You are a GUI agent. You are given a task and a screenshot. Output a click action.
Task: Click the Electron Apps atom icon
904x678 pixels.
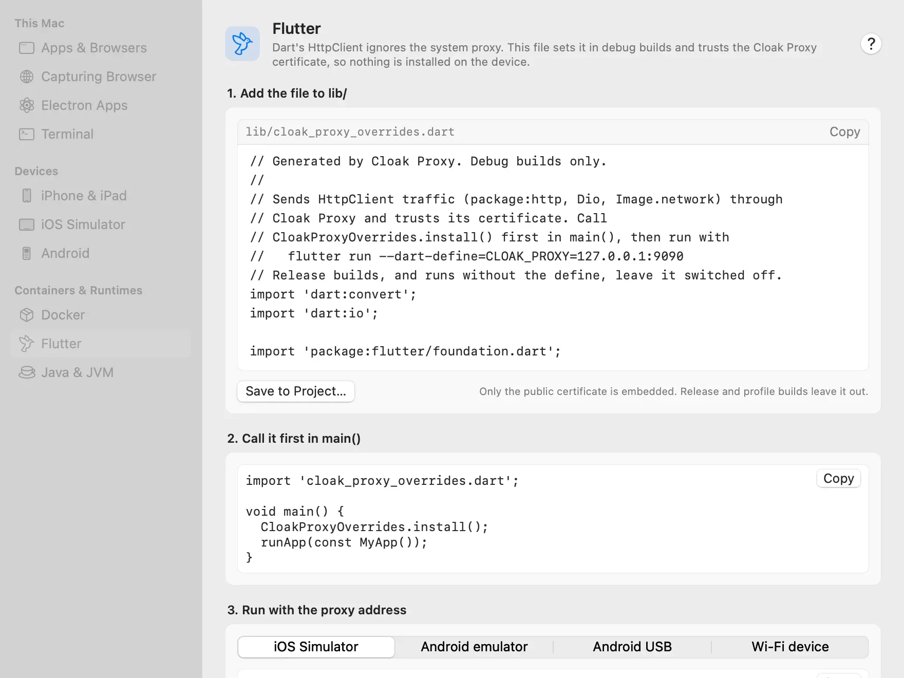(27, 105)
